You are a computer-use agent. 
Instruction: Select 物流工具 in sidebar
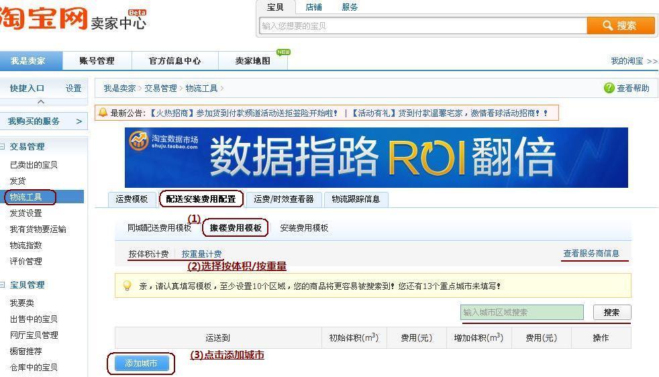click(26, 197)
